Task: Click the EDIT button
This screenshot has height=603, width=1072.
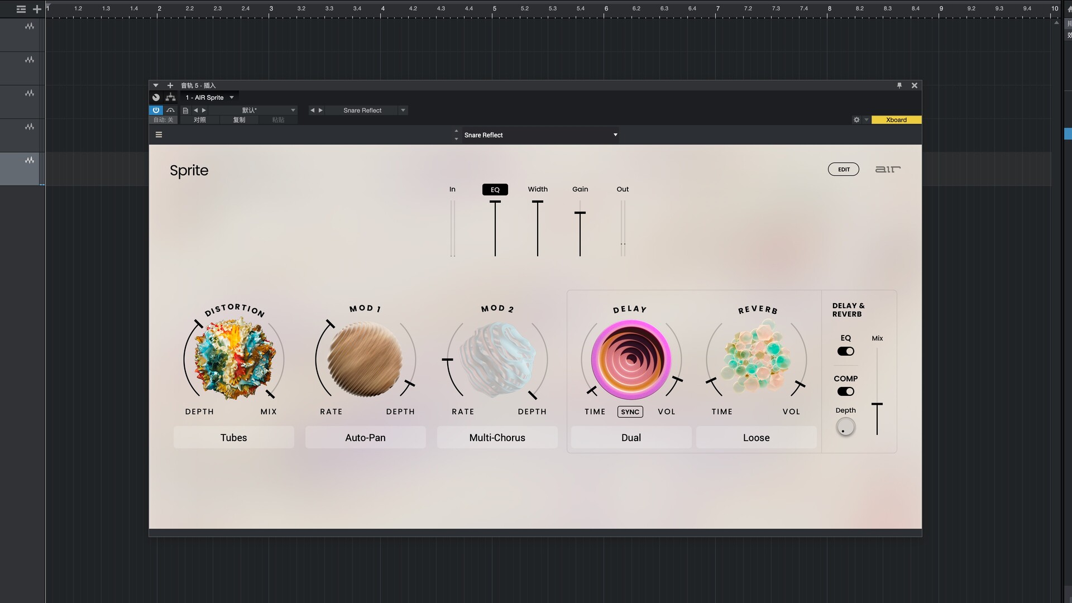Action: point(843,169)
